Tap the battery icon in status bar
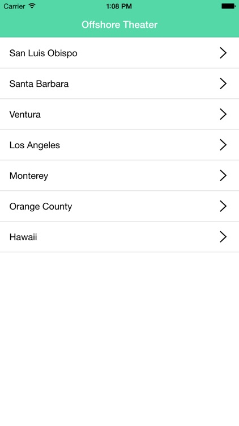 click(228, 6)
